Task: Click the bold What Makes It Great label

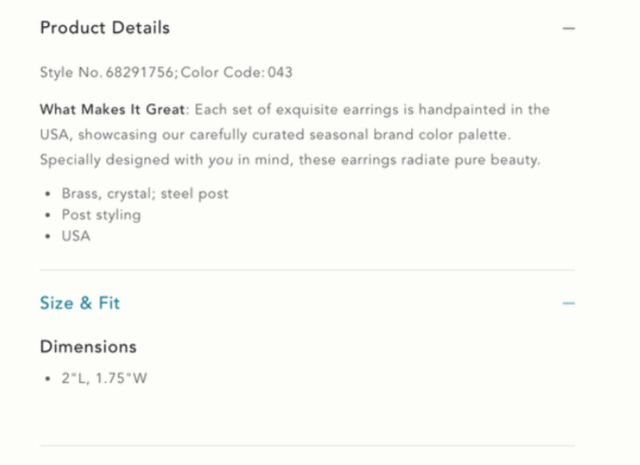Action: (x=113, y=110)
